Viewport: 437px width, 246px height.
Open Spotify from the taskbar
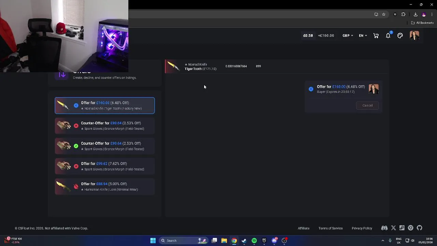254,241
